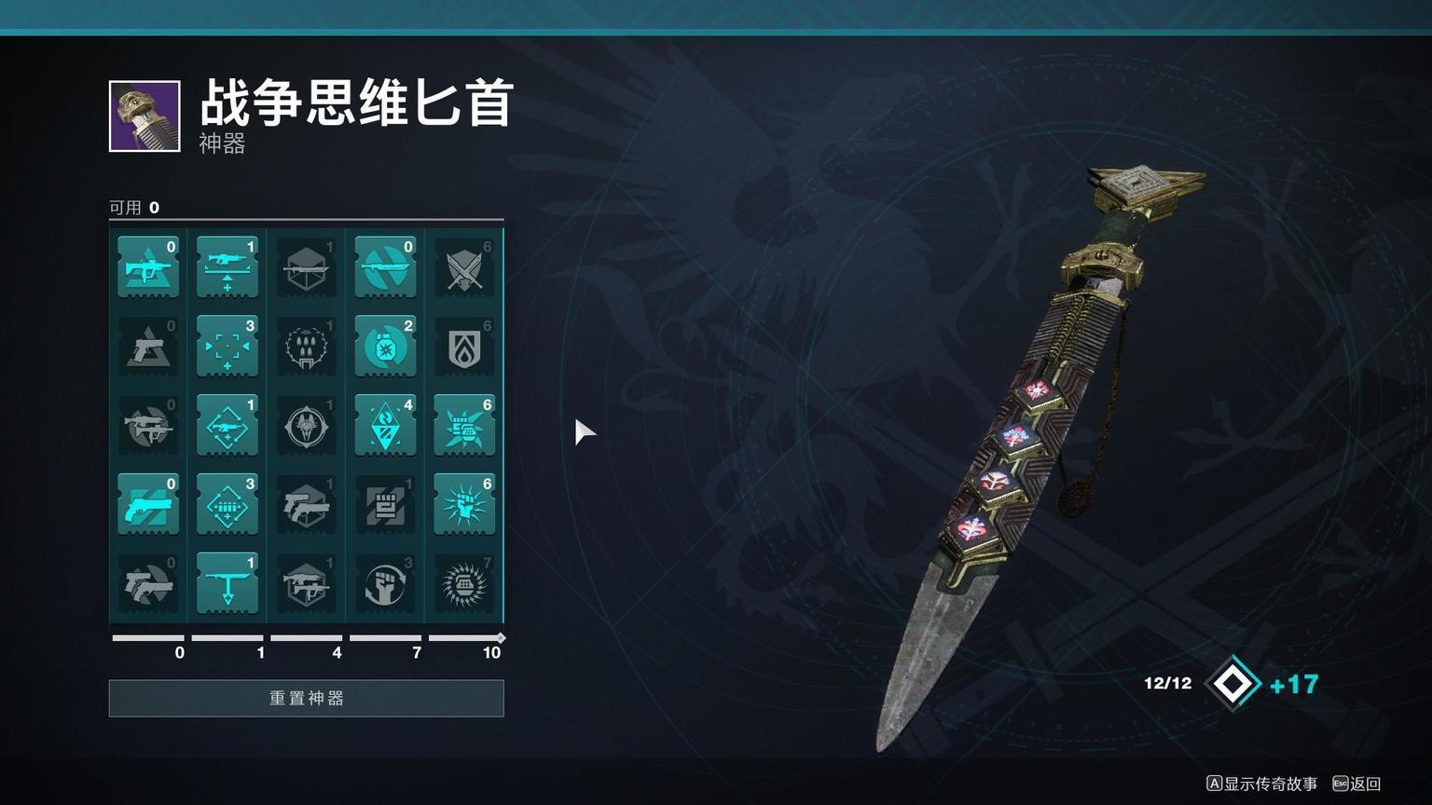Image resolution: width=1432 pixels, height=805 pixels.
Task: Click the progress bar segment labeled 10
Action: (467, 638)
